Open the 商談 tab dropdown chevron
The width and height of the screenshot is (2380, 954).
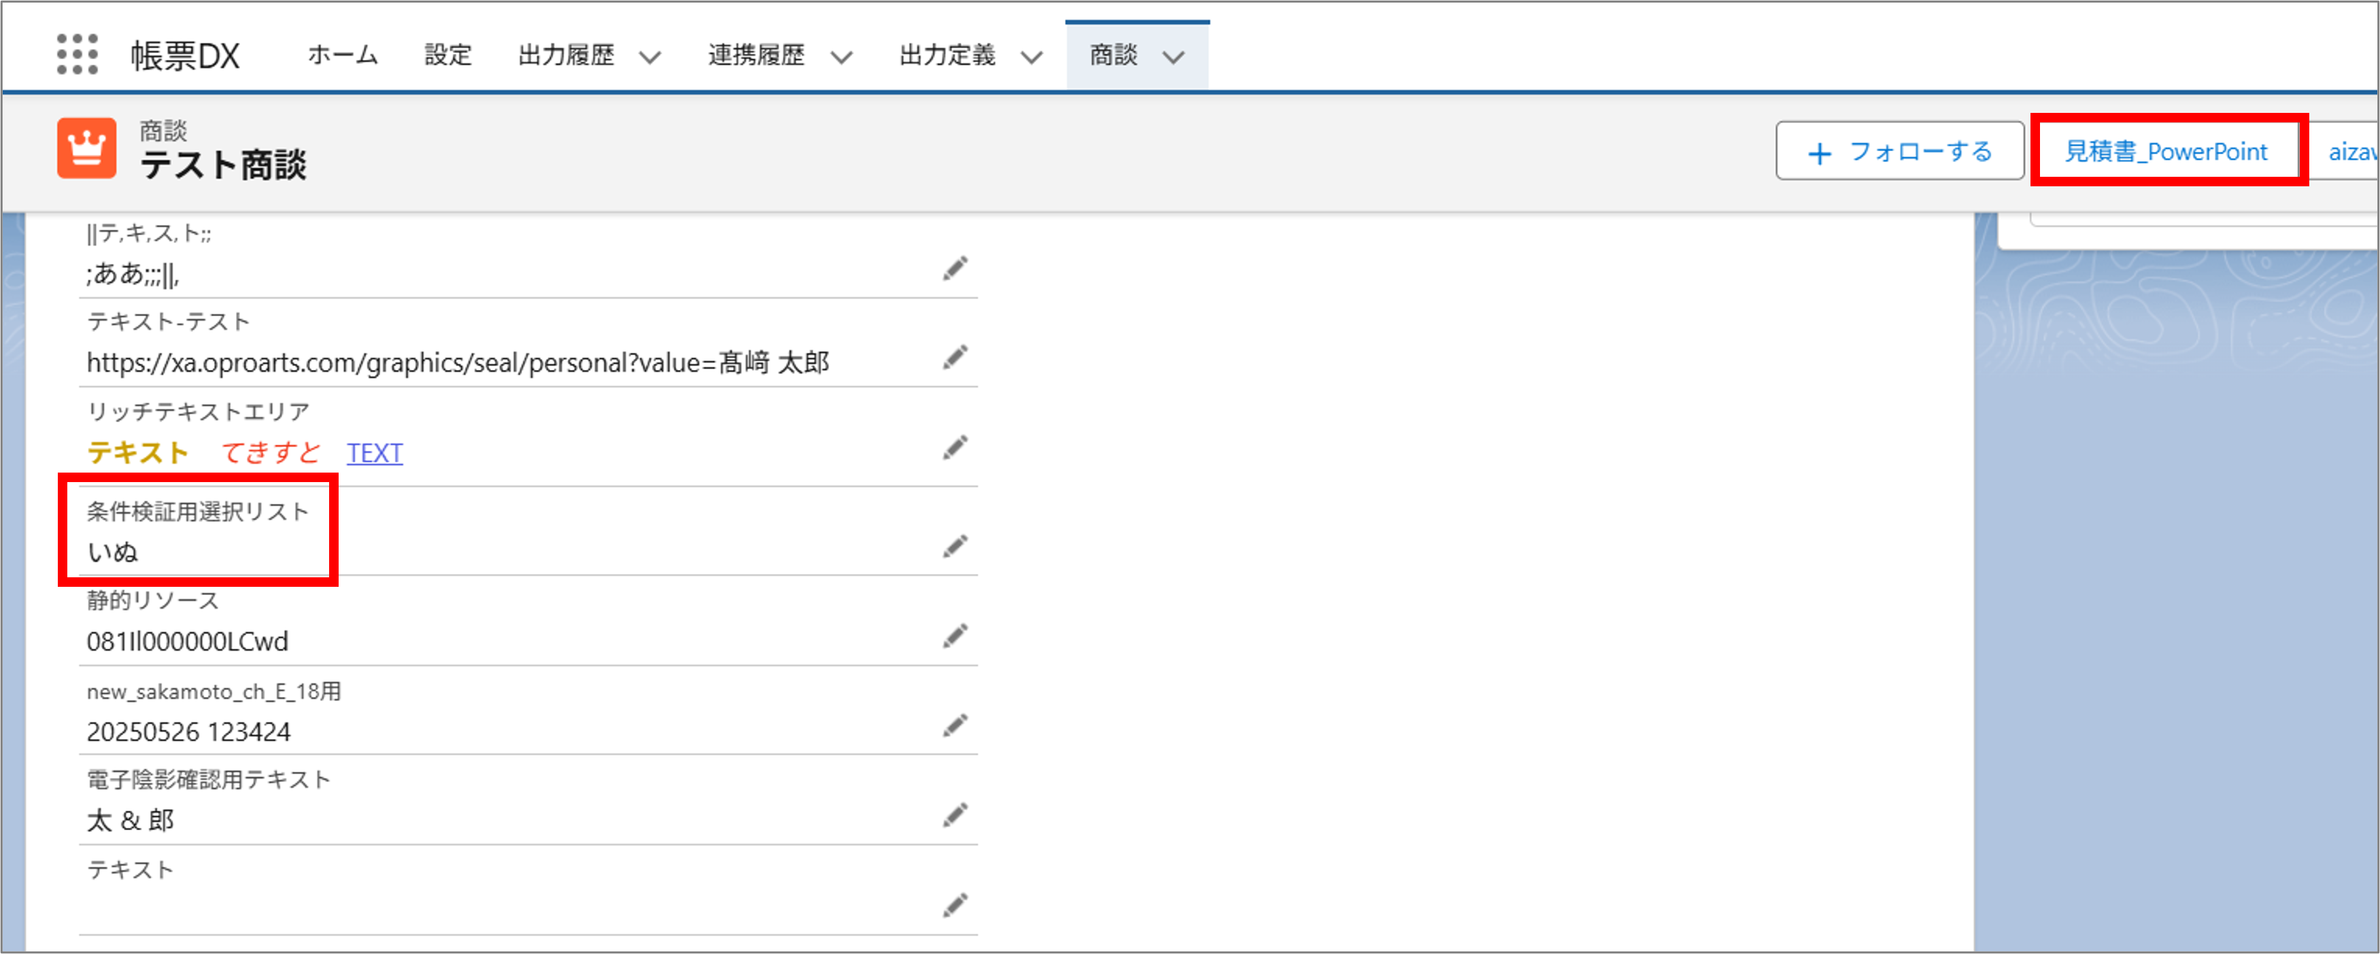click(x=1174, y=57)
